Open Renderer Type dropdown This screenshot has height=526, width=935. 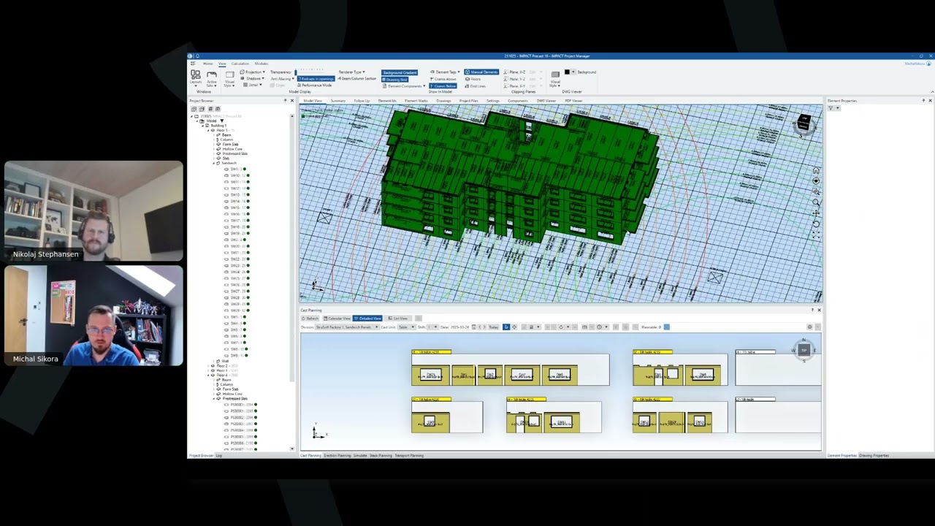pos(352,72)
